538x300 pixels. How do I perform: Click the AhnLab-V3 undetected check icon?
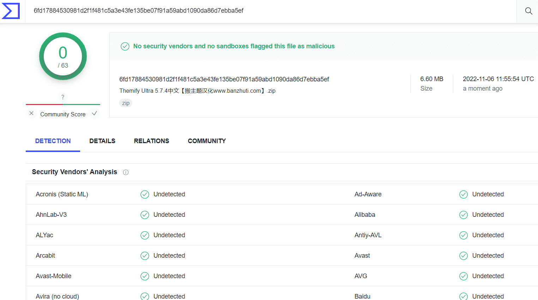[x=145, y=215]
